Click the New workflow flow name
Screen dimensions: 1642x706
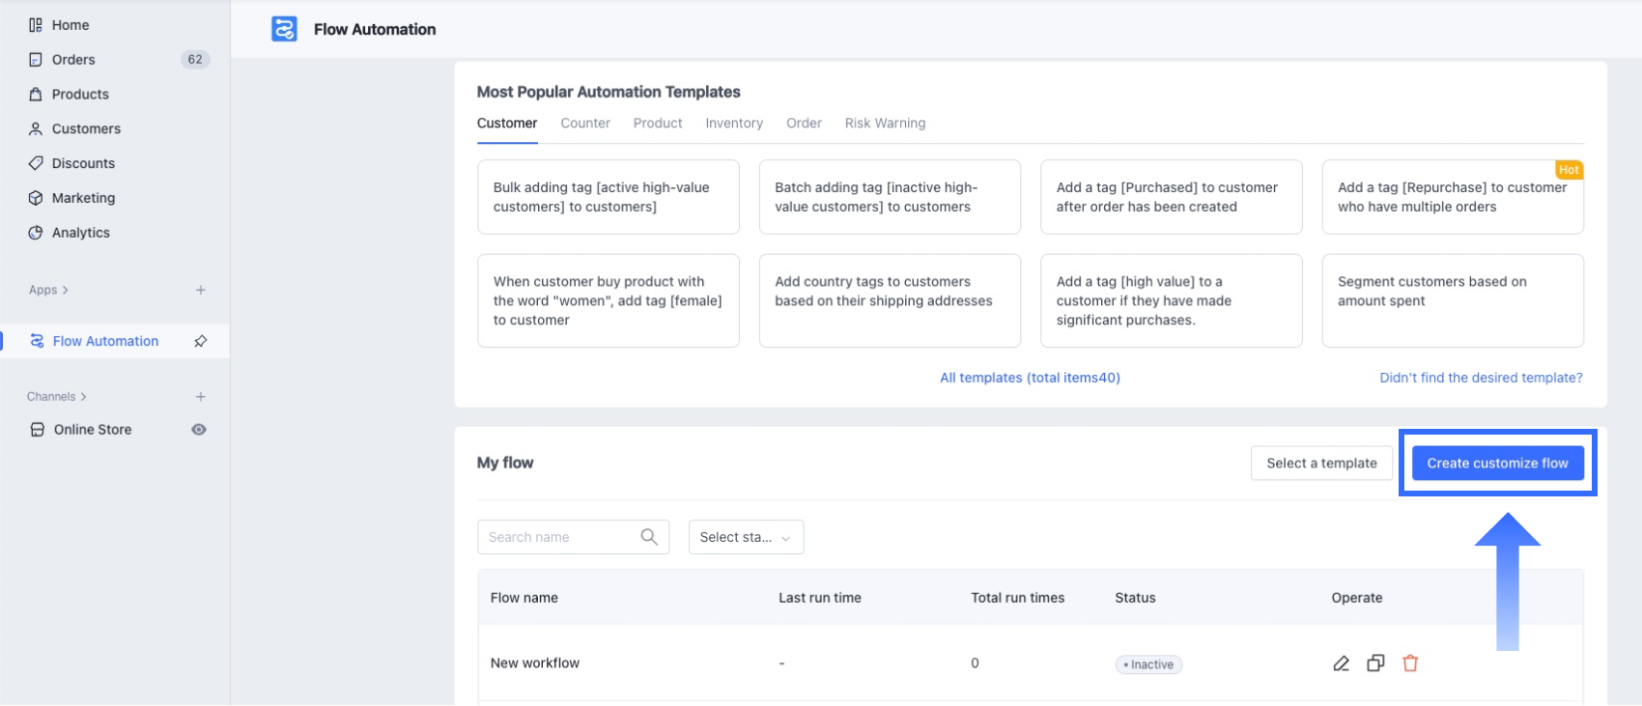(535, 664)
